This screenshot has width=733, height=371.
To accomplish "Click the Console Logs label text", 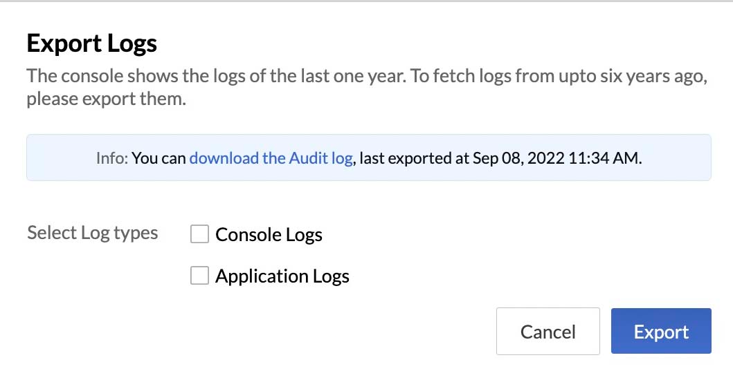I will click(x=269, y=234).
